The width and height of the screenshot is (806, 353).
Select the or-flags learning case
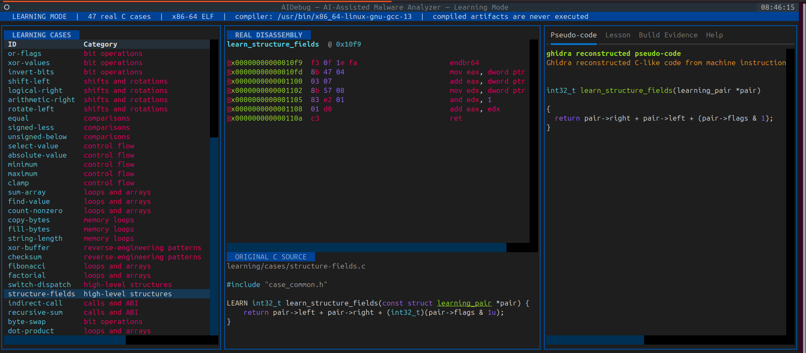pyautogui.click(x=107, y=53)
